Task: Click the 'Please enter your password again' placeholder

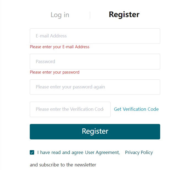Action: [70, 87]
